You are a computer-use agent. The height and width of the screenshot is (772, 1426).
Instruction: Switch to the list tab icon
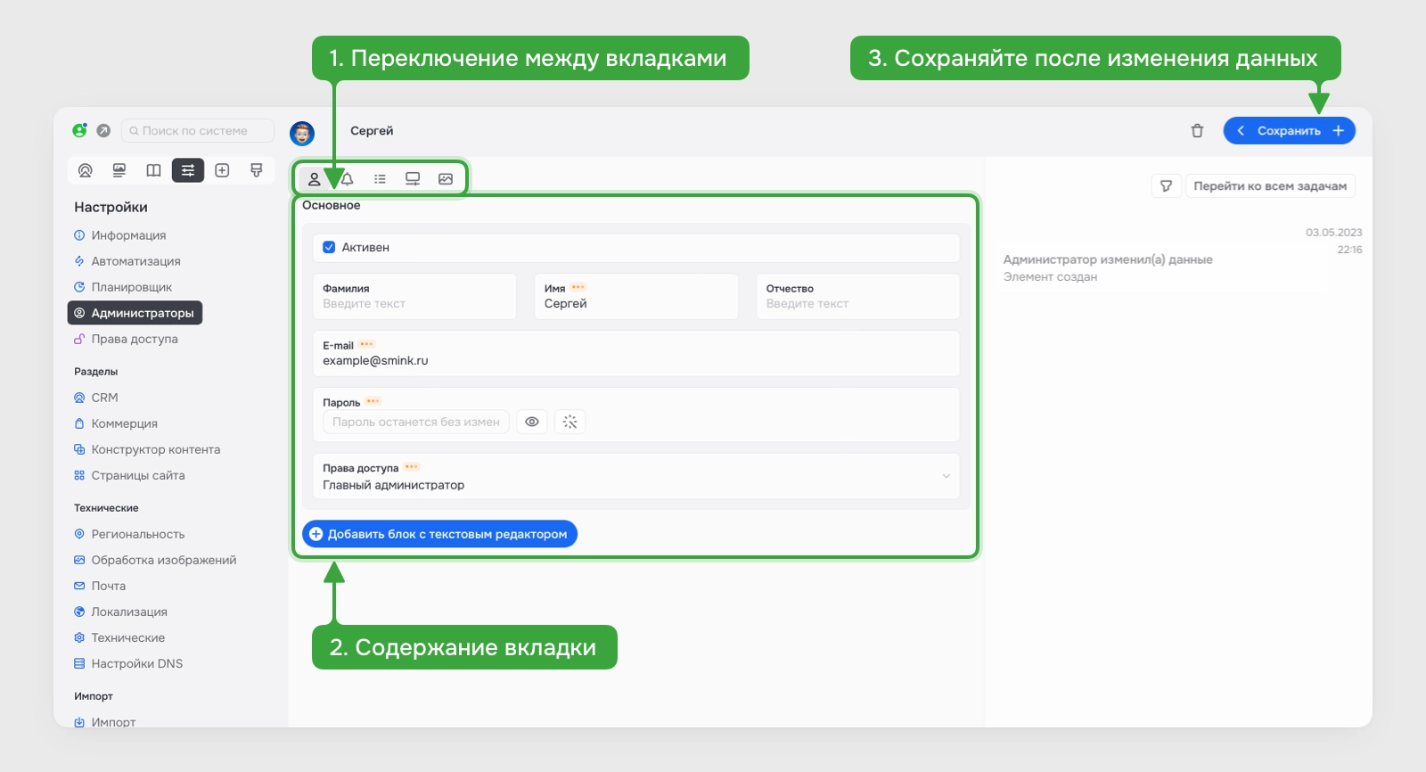380,179
